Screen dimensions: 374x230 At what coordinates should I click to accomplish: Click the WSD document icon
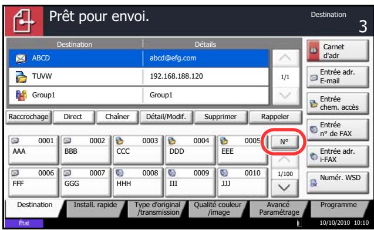click(x=314, y=183)
